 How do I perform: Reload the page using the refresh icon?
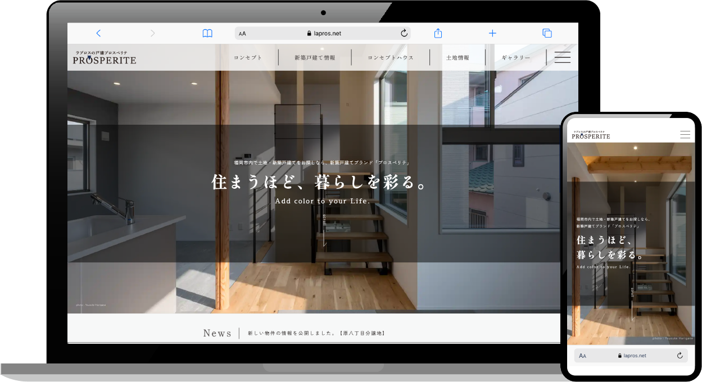pyautogui.click(x=404, y=33)
